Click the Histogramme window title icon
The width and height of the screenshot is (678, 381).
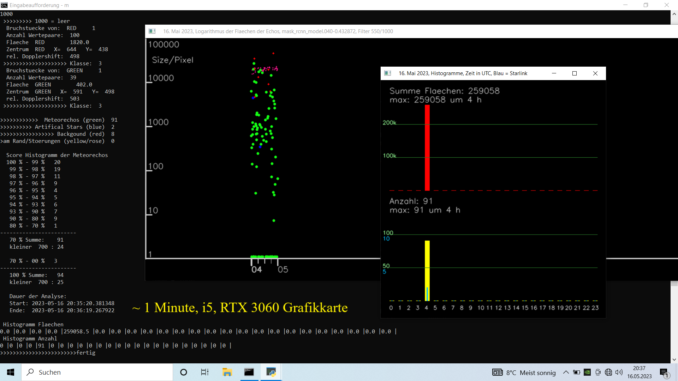point(388,73)
